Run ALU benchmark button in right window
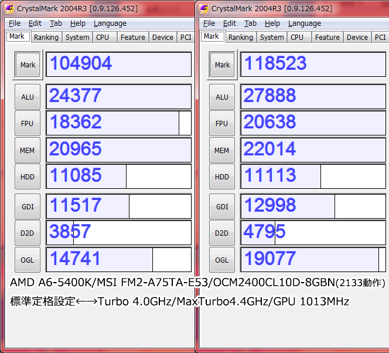389x353 pixels. coord(222,97)
